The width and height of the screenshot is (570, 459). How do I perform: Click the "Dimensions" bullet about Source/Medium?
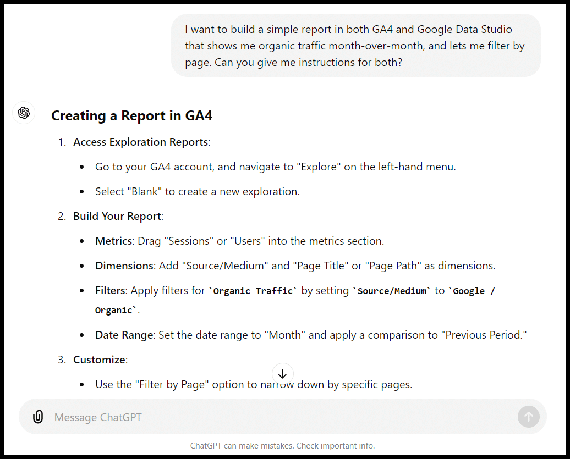tap(295, 266)
